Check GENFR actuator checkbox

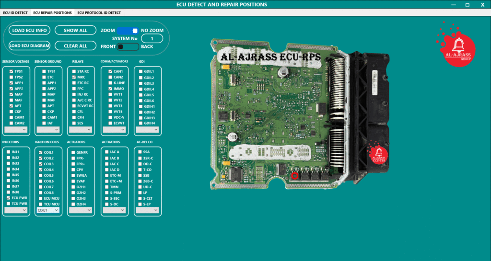point(73,153)
